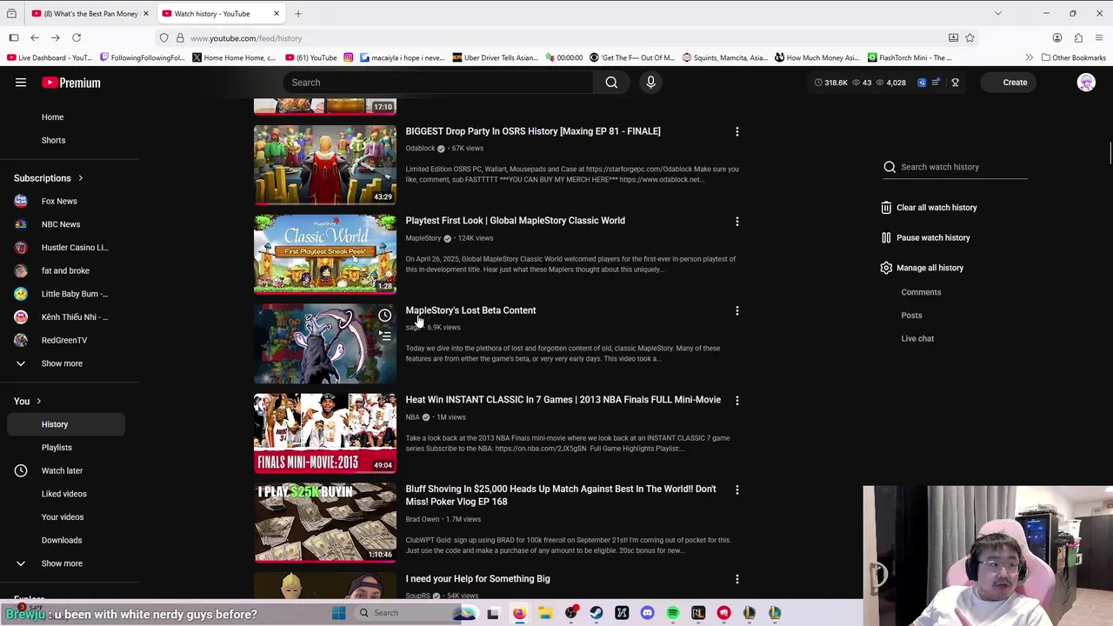
Task: Open Steam from the taskbar
Action: pos(596,613)
